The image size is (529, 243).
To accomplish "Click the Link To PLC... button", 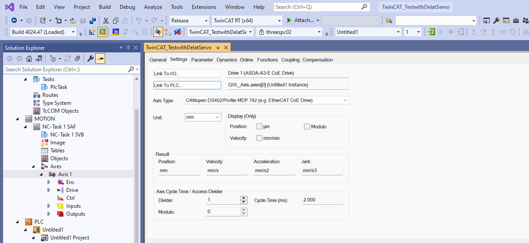I will [187, 85].
